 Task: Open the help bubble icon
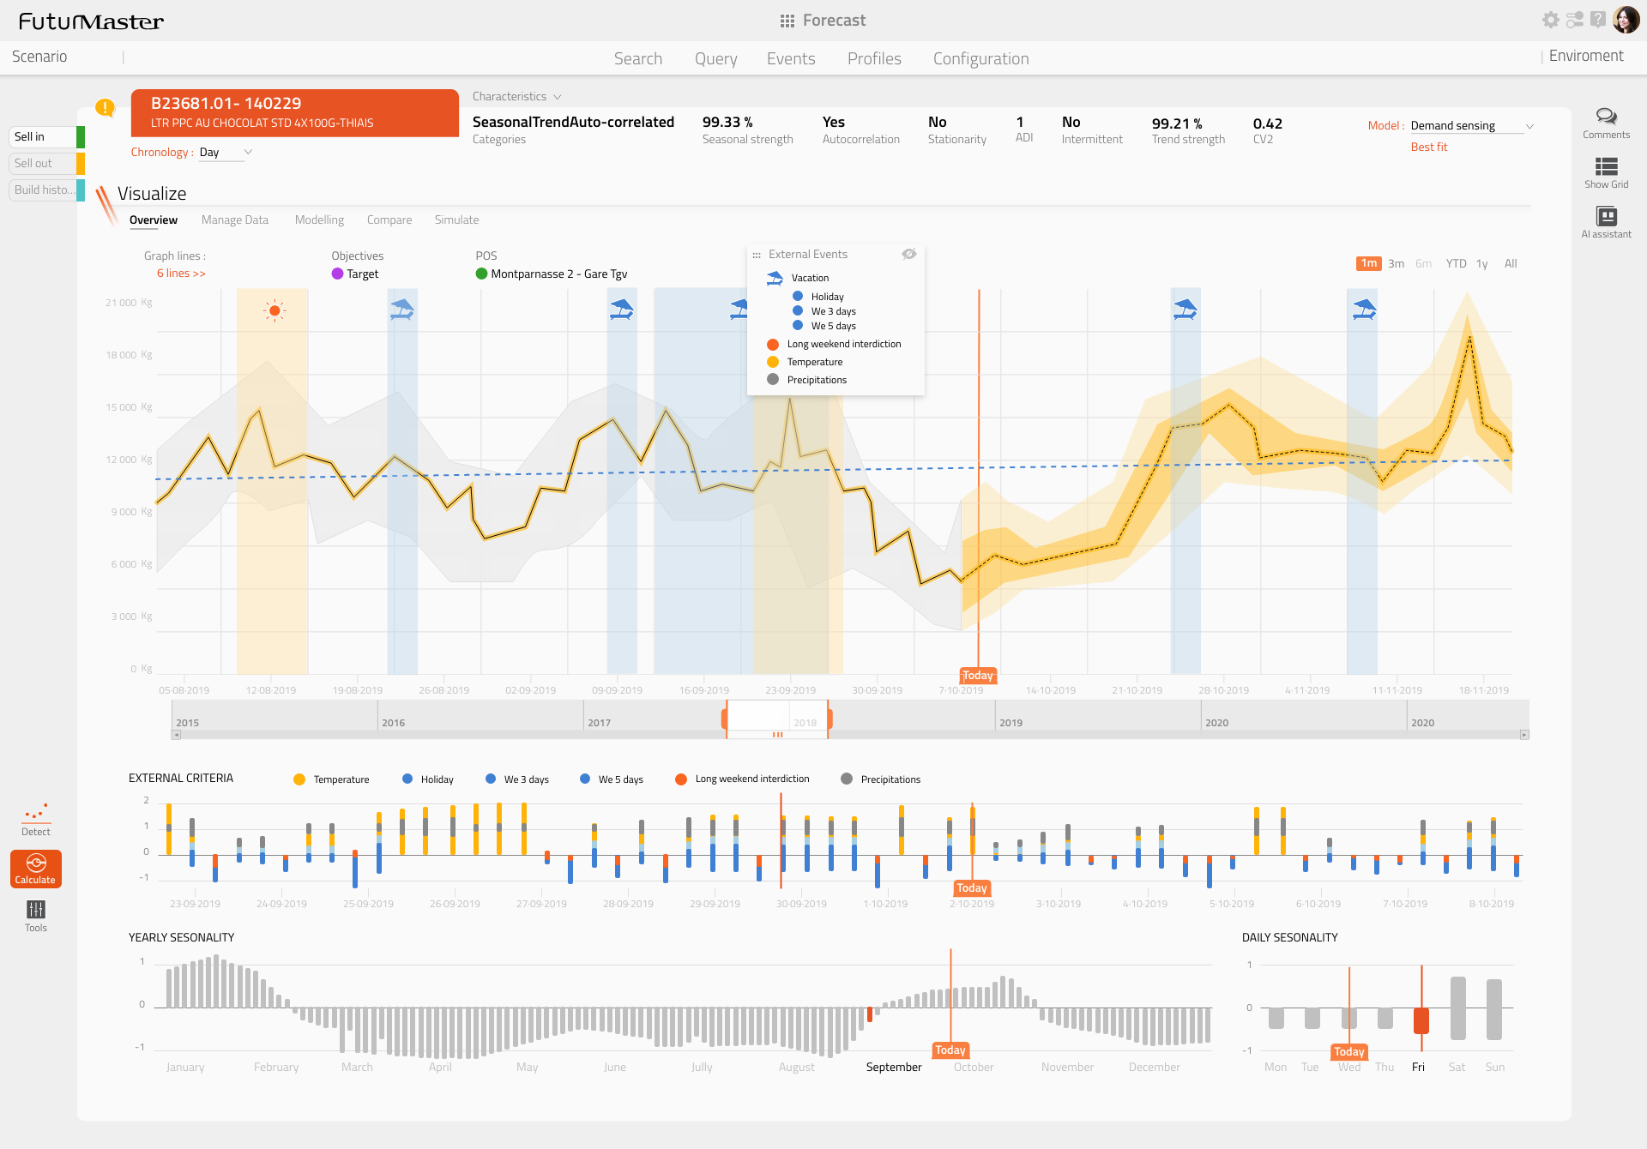(x=1598, y=19)
